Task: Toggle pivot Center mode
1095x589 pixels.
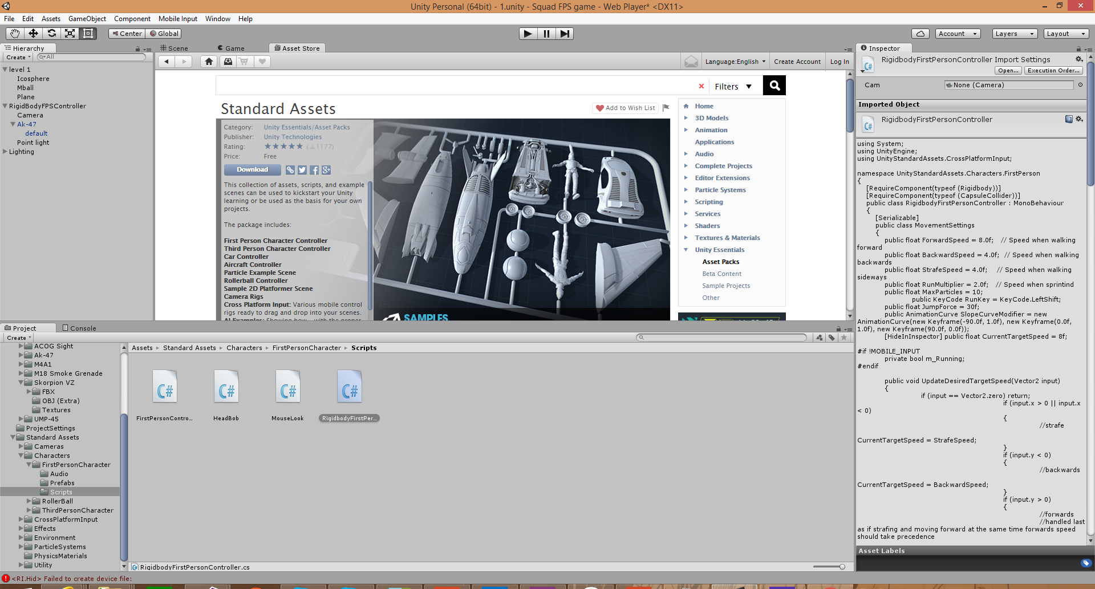Action: (x=127, y=34)
